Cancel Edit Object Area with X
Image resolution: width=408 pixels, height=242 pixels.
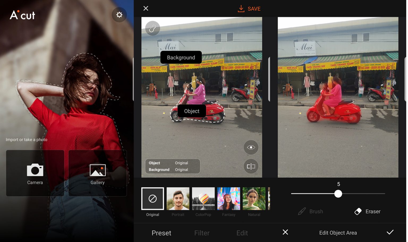pyautogui.click(x=285, y=232)
